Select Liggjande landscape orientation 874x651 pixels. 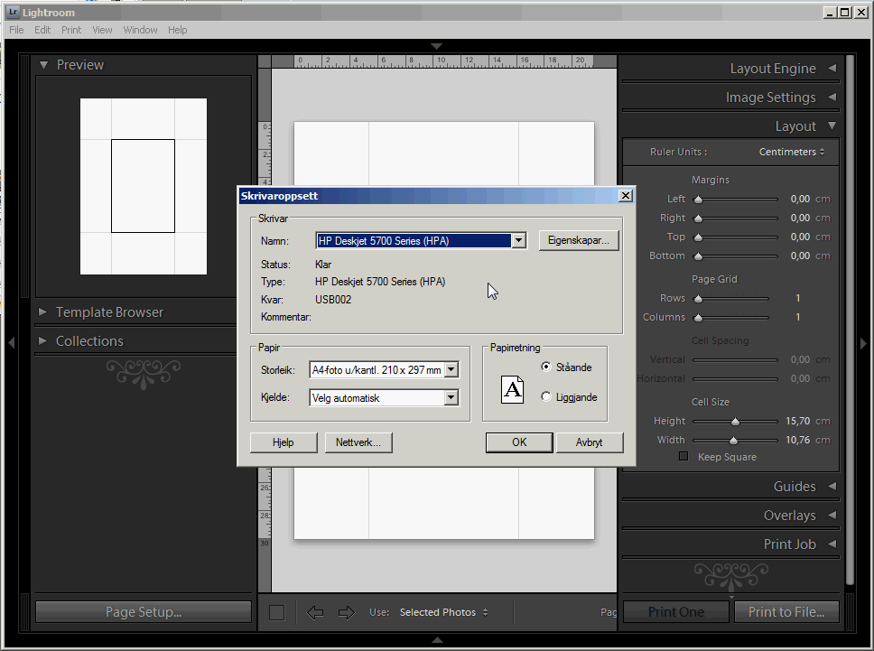(546, 397)
